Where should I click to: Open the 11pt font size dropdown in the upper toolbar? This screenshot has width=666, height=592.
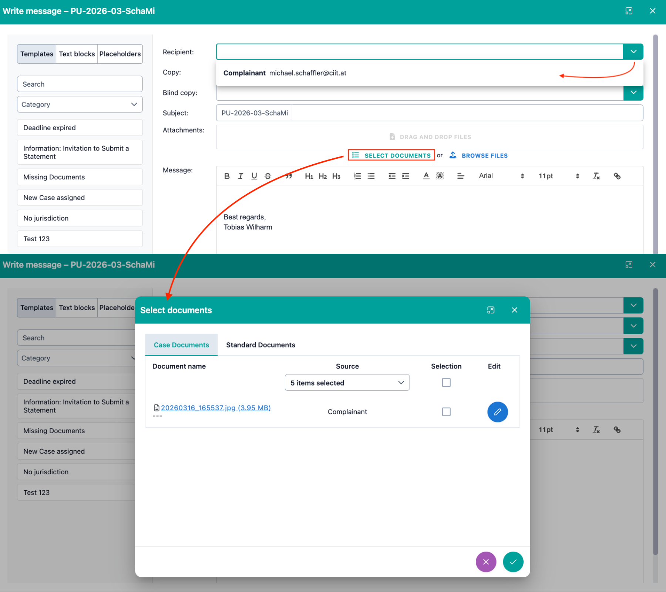[x=559, y=176]
